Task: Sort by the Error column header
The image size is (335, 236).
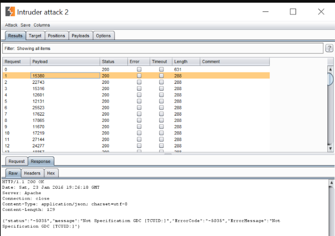Action: pos(139,62)
